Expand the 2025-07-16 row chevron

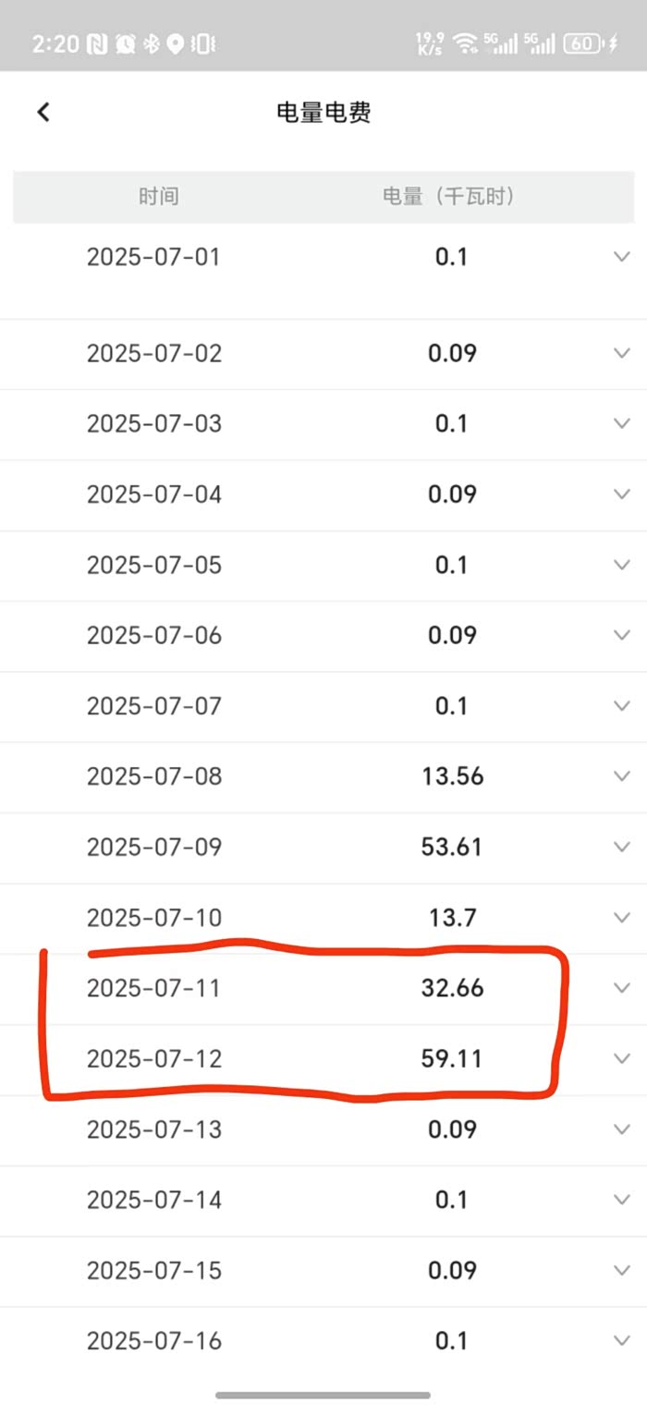[x=622, y=1340]
